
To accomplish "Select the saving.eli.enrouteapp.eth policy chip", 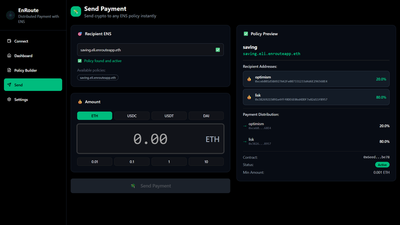I will click(97, 78).
